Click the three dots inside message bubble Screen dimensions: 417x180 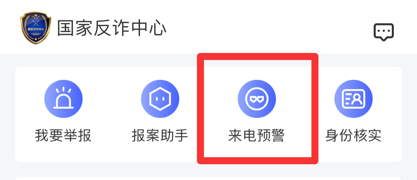[384, 31]
